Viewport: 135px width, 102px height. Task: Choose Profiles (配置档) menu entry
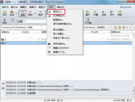[x=65, y=20]
